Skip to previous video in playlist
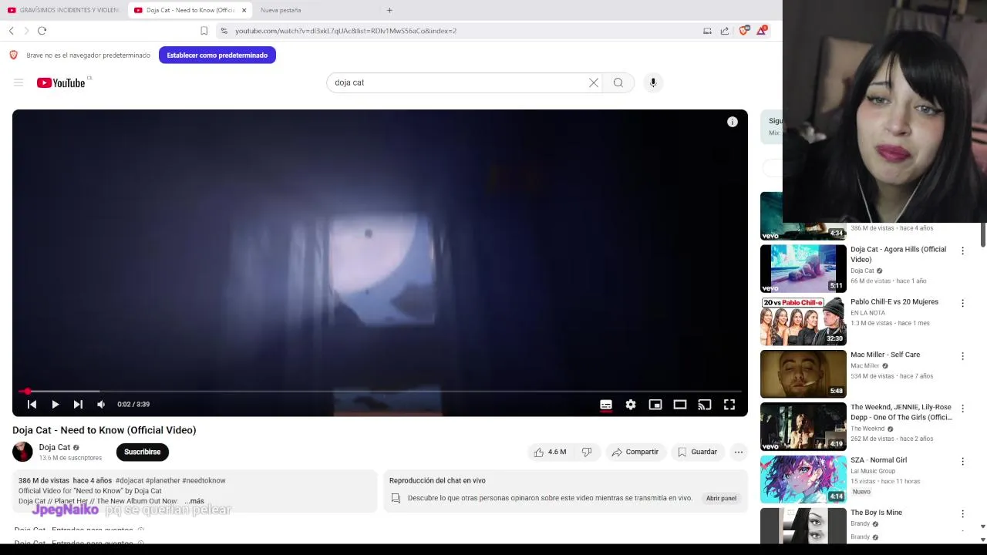 [x=32, y=404]
